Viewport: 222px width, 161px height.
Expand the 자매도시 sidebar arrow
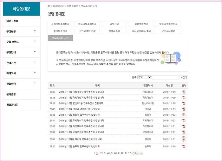point(35,73)
